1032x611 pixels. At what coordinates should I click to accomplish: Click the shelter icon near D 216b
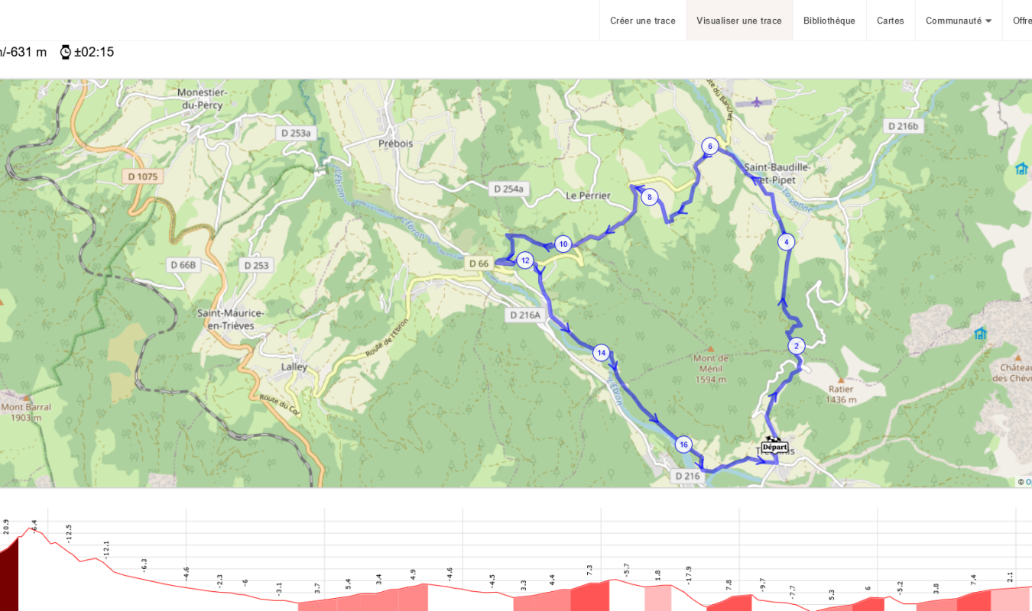[1021, 168]
